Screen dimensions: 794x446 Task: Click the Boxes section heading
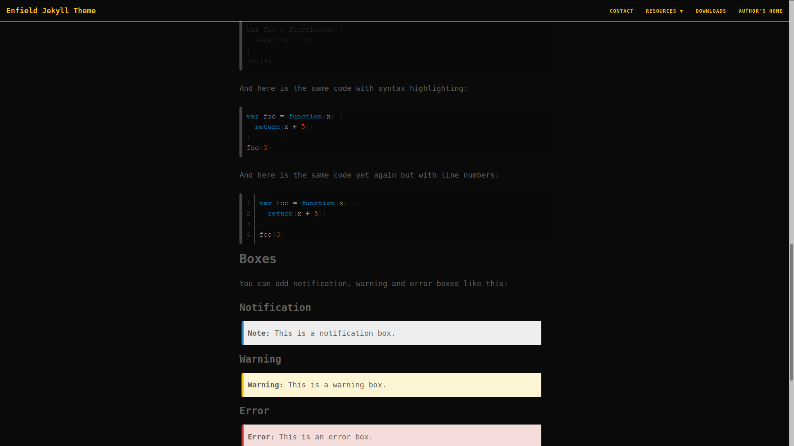258,259
